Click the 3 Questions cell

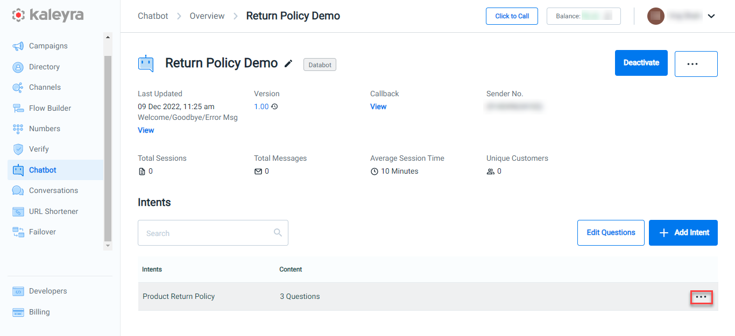coord(300,297)
